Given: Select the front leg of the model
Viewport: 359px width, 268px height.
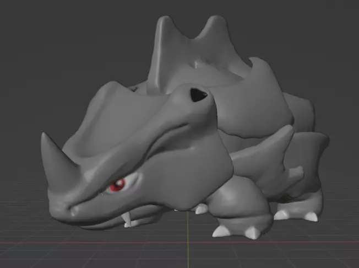Looking at the screenshot, I should pyautogui.click(x=241, y=206).
